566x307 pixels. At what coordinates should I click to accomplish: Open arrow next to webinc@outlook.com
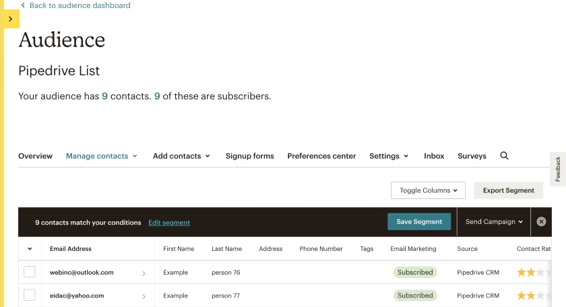coord(144,273)
